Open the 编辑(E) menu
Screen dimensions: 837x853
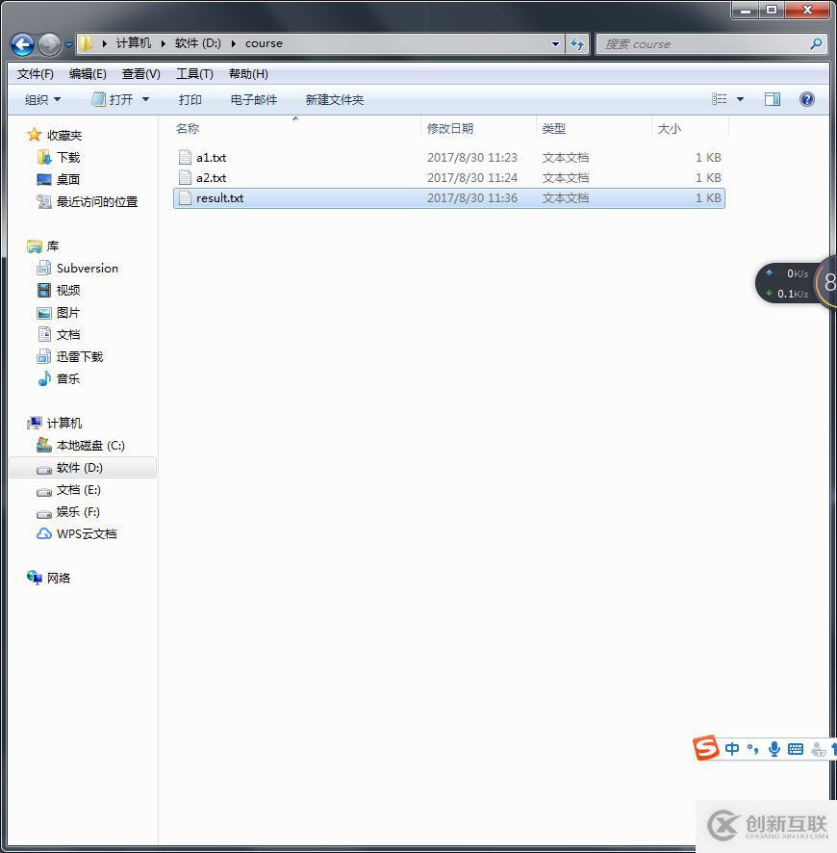pyautogui.click(x=88, y=74)
